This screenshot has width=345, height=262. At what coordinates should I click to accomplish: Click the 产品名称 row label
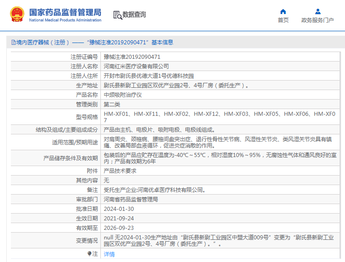click(87, 95)
